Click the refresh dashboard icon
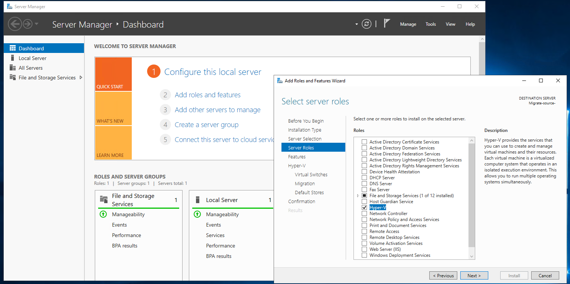This screenshot has height=284, width=570. click(x=367, y=24)
